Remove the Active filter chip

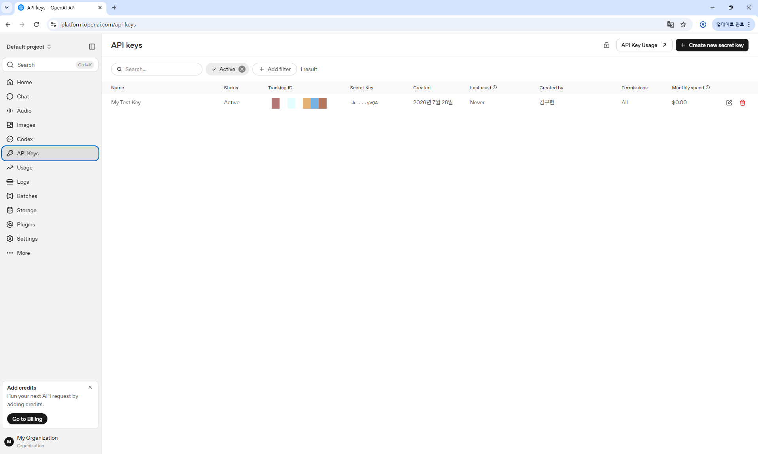(x=242, y=69)
